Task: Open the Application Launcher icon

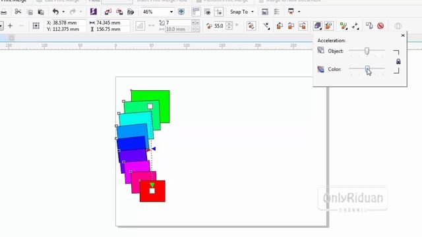Action: tap(291, 12)
